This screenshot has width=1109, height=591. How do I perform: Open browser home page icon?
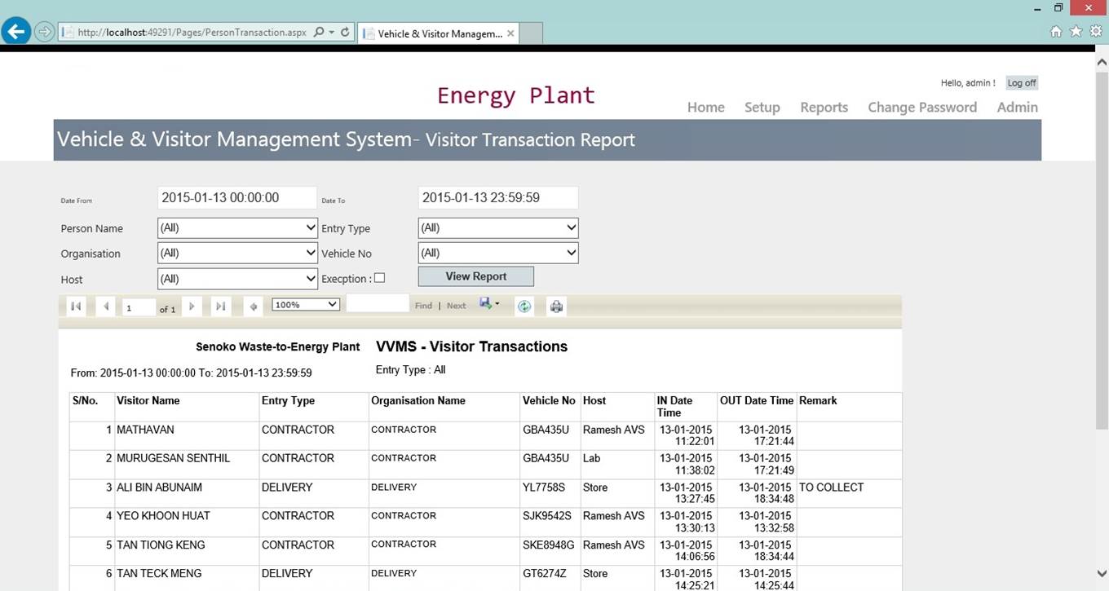tap(1056, 30)
